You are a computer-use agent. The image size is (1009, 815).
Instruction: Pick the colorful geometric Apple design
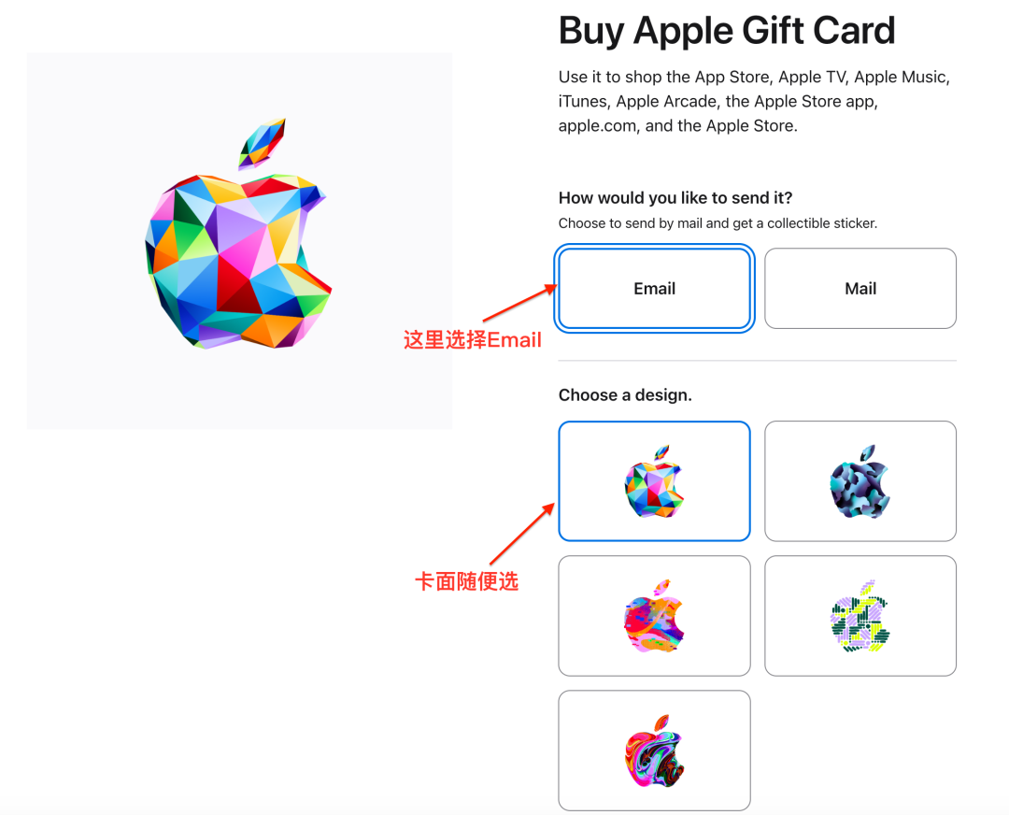[654, 481]
